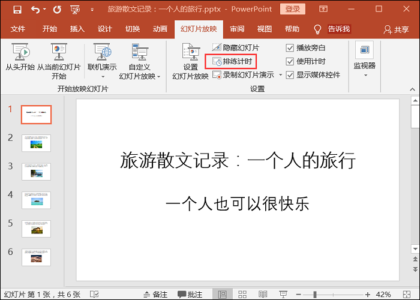This screenshot has height=300, width=420.
Task: Switch to the 开始 tab
Action: click(50, 29)
